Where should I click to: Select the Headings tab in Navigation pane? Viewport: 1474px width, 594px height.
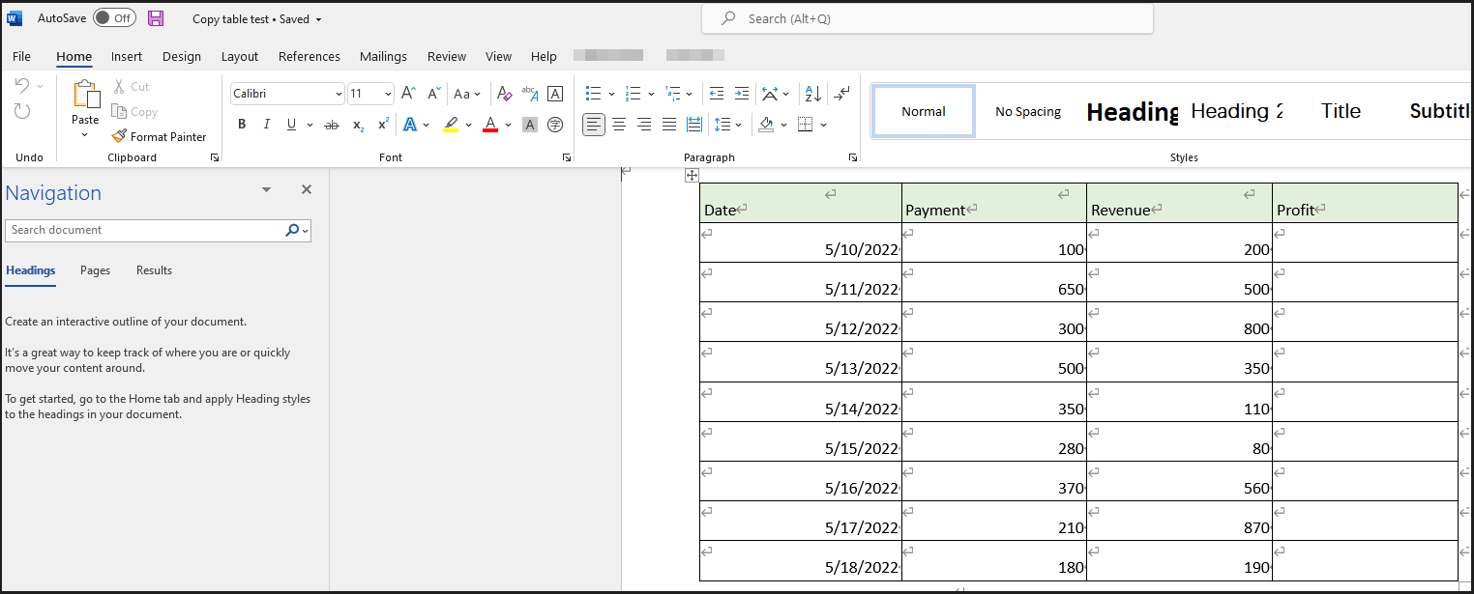[30, 270]
